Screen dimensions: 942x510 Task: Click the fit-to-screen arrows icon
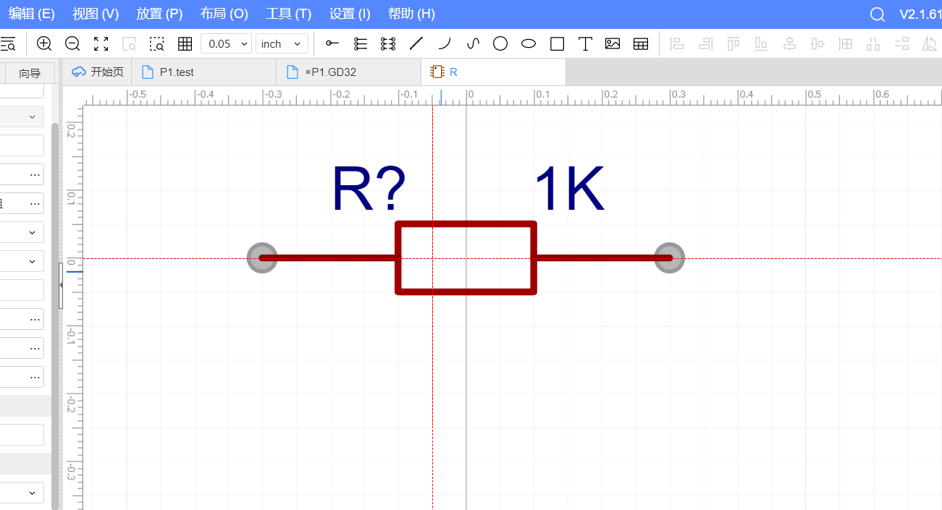point(101,43)
